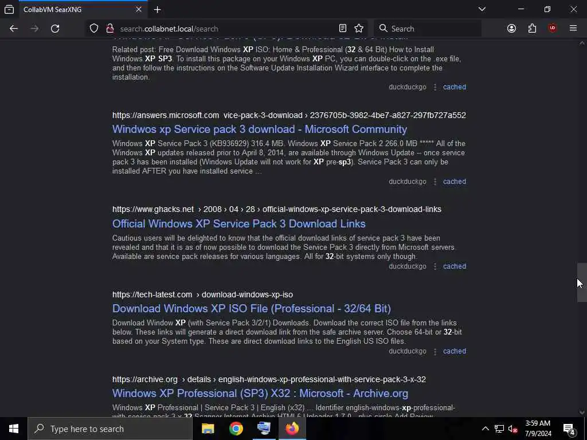Click the page scrollbar thumb

tap(582, 282)
